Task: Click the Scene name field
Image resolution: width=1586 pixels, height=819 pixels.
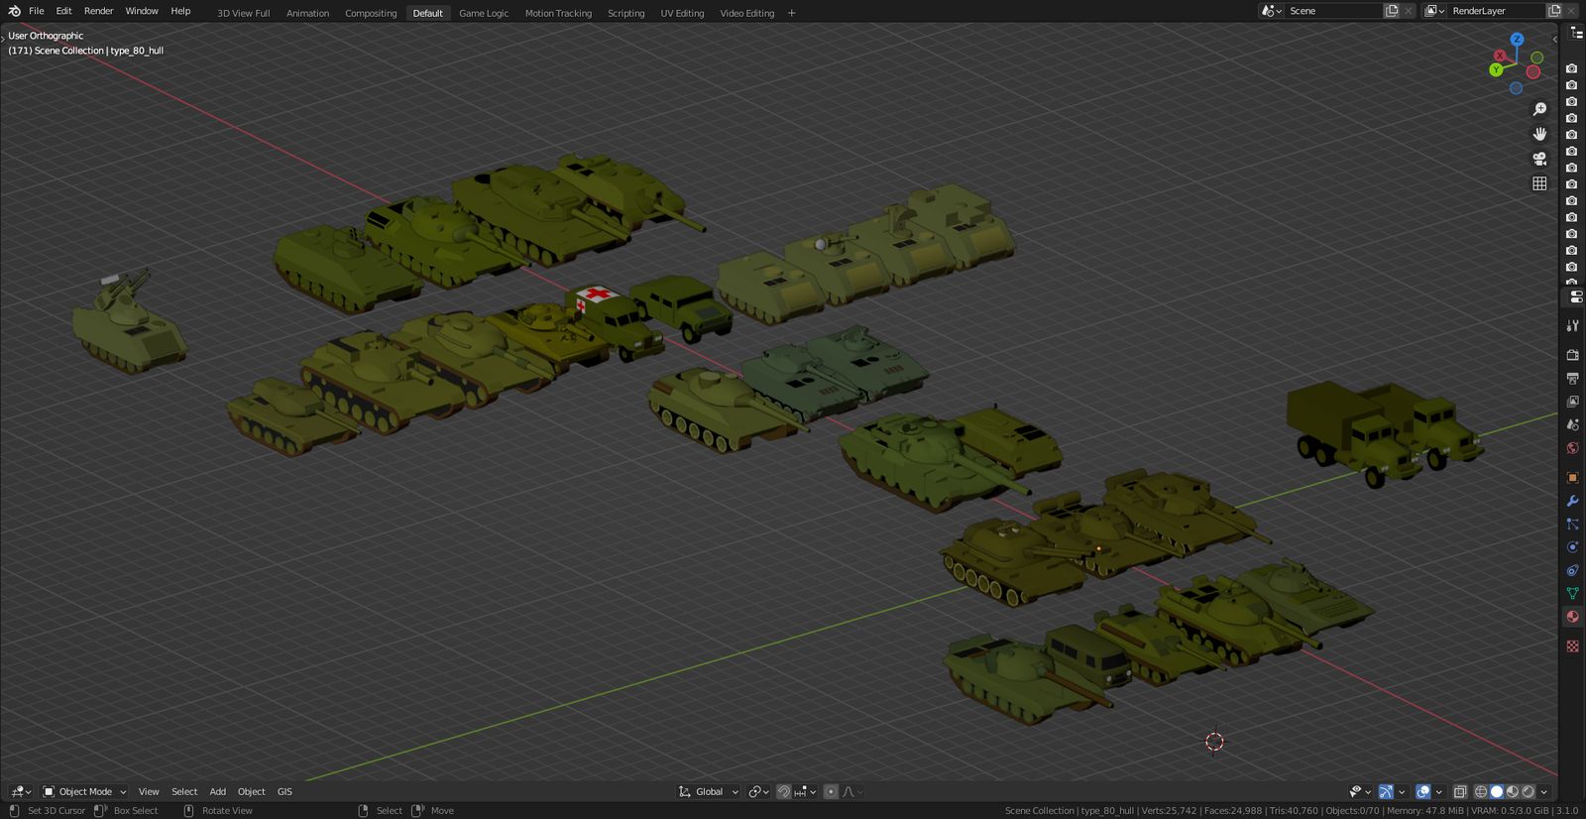Action: (x=1333, y=11)
